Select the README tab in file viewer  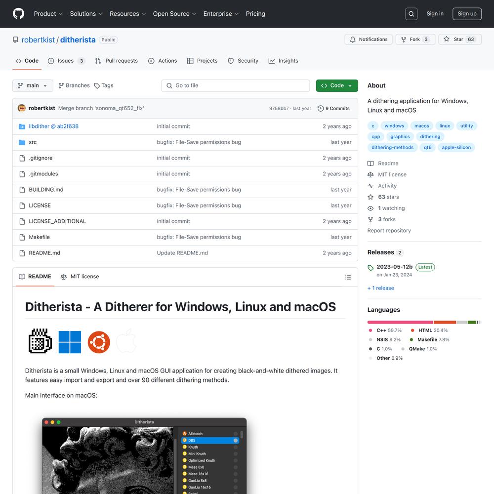35,277
